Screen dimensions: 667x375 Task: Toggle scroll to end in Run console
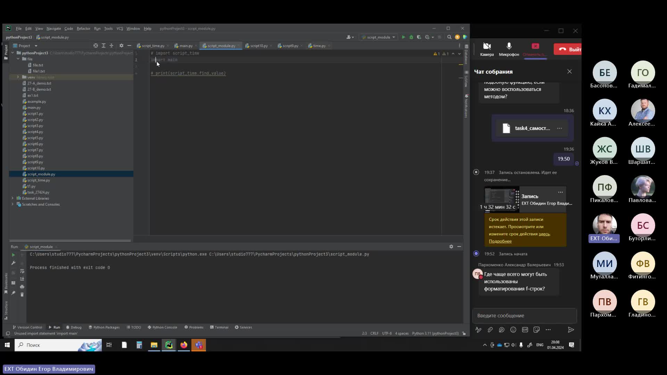(22, 279)
